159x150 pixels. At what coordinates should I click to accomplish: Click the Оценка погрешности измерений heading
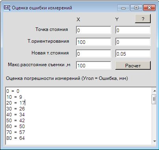(67, 78)
